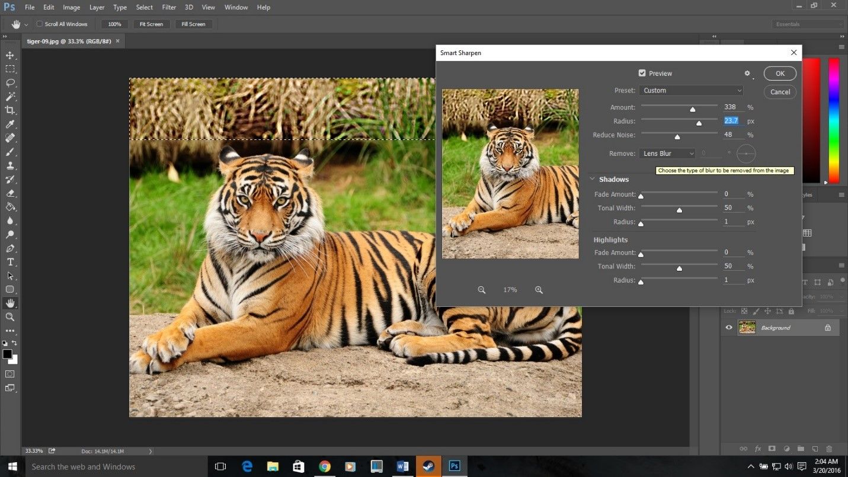Enable Scroll All Windows
The width and height of the screenshot is (848, 477).
pyautogui.click(x=40, y=24)
